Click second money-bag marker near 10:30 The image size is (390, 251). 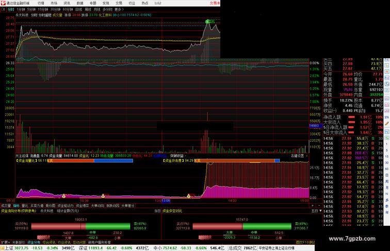[103, 196]
